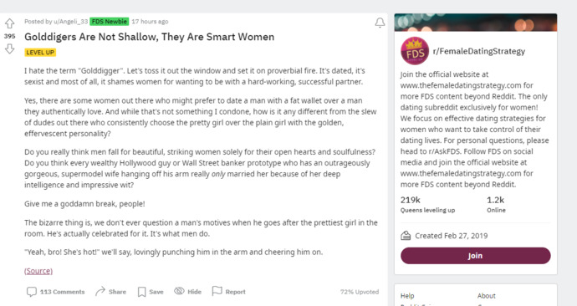Click the Share arrow icon

(100, 292)
